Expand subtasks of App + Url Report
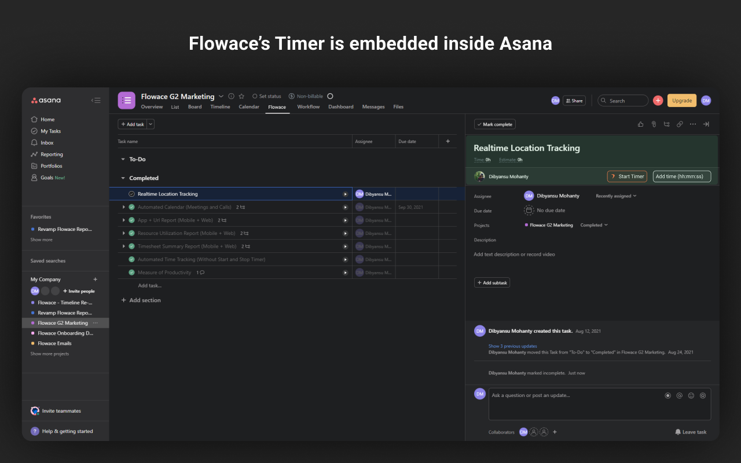This screenshot has height=463, width=741. tap(123, 221)
